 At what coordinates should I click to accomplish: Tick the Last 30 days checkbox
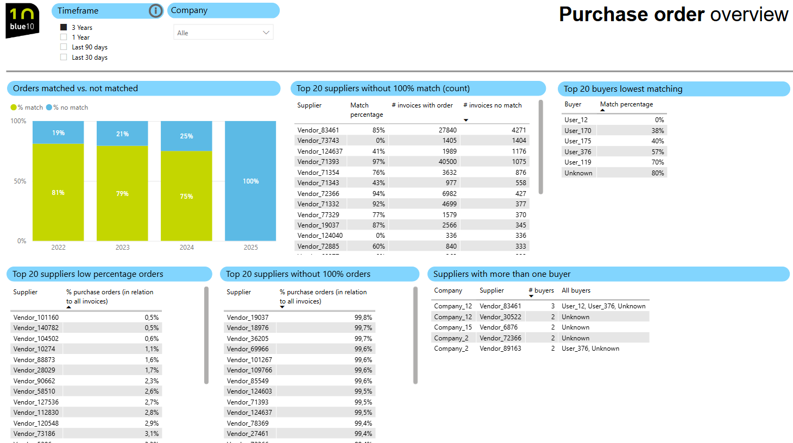[64, 57]
